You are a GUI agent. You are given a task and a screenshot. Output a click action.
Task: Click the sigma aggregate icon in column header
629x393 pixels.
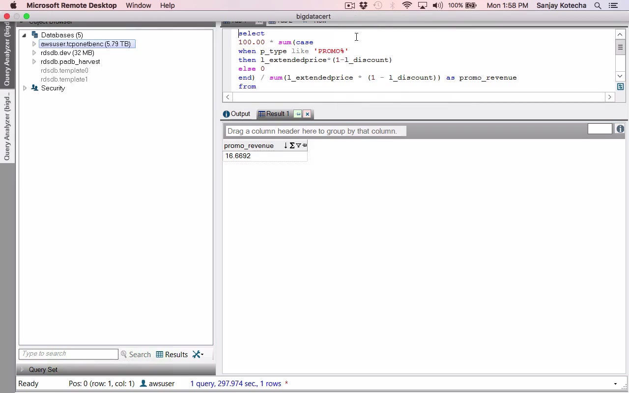pyautogui.click(x=292, y=145)
